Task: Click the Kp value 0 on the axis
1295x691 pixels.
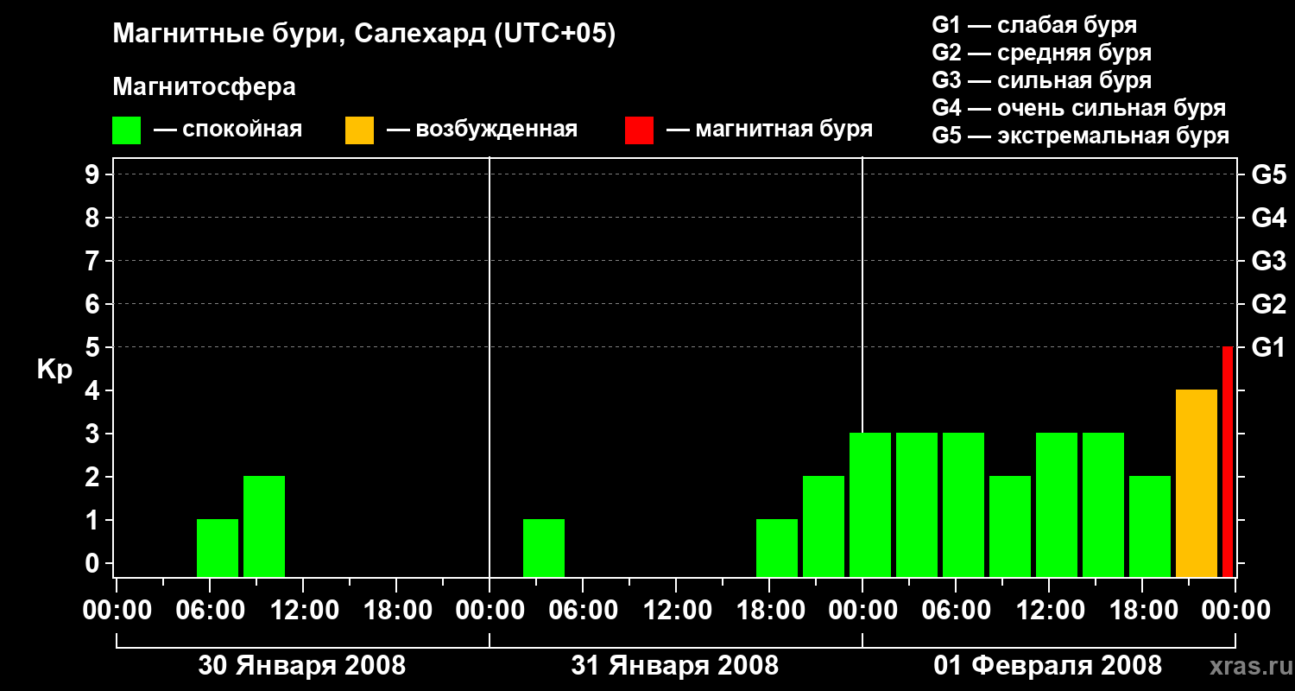Action: [94, 563]
